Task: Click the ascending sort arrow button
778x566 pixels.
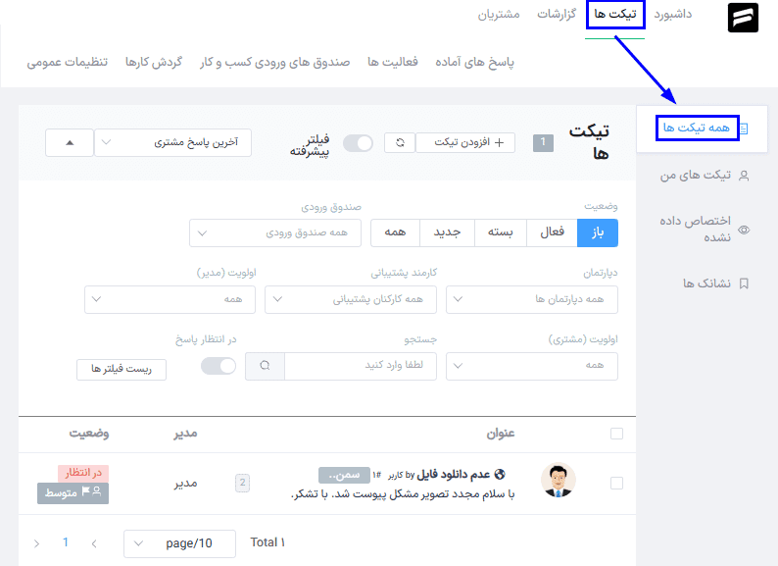Action: 70,142
